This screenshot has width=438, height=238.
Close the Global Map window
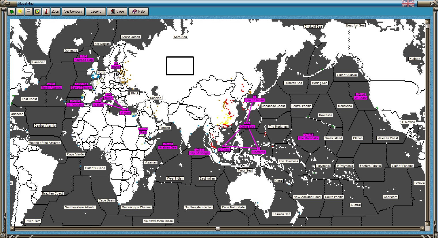(x=117, y=12)
